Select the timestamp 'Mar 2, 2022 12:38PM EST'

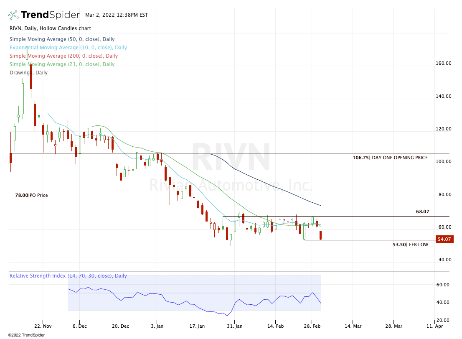(x=117, y=15)
